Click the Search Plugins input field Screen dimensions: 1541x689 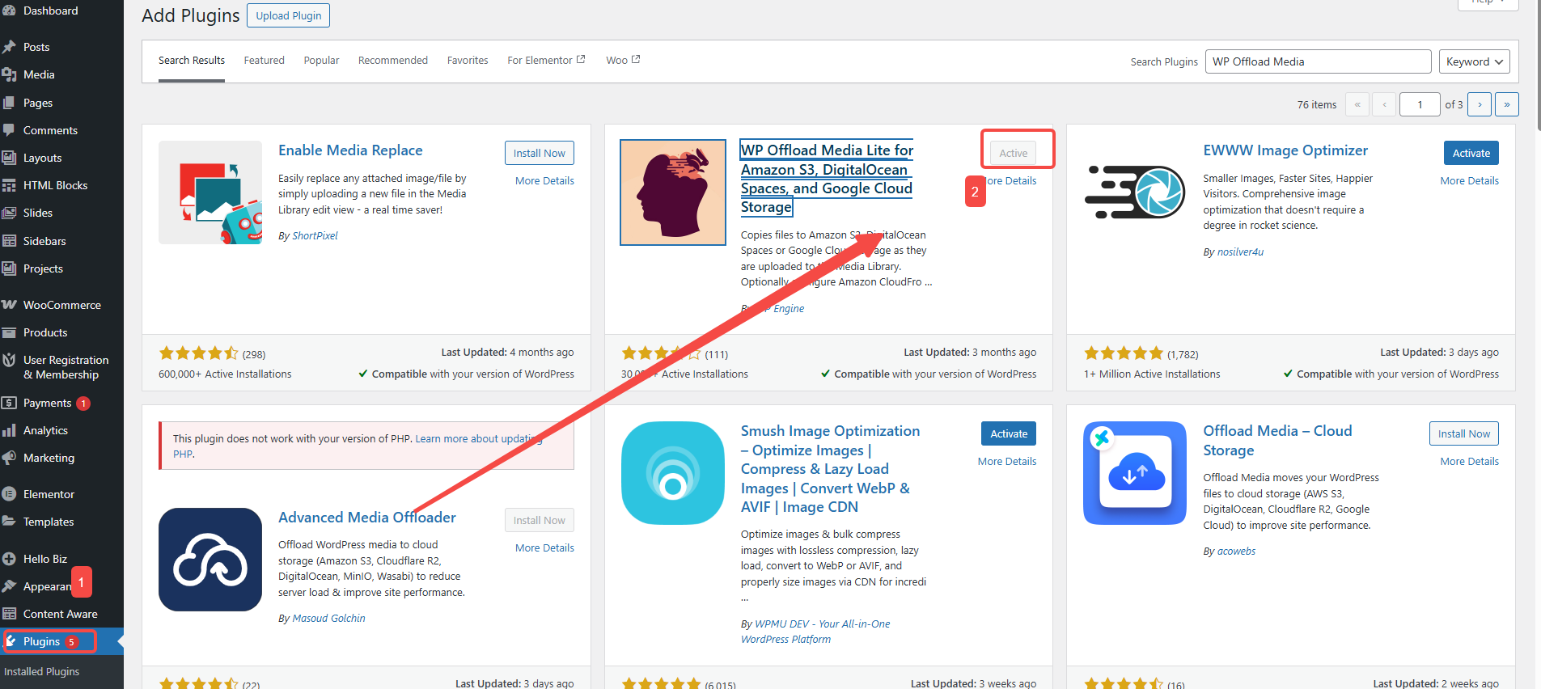tap(1318, 61)
